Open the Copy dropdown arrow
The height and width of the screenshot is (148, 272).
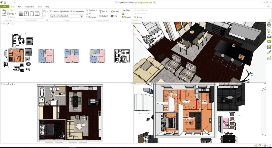click(16, 14)
